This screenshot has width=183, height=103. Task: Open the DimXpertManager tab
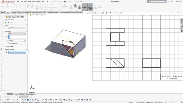coord(18,17)
